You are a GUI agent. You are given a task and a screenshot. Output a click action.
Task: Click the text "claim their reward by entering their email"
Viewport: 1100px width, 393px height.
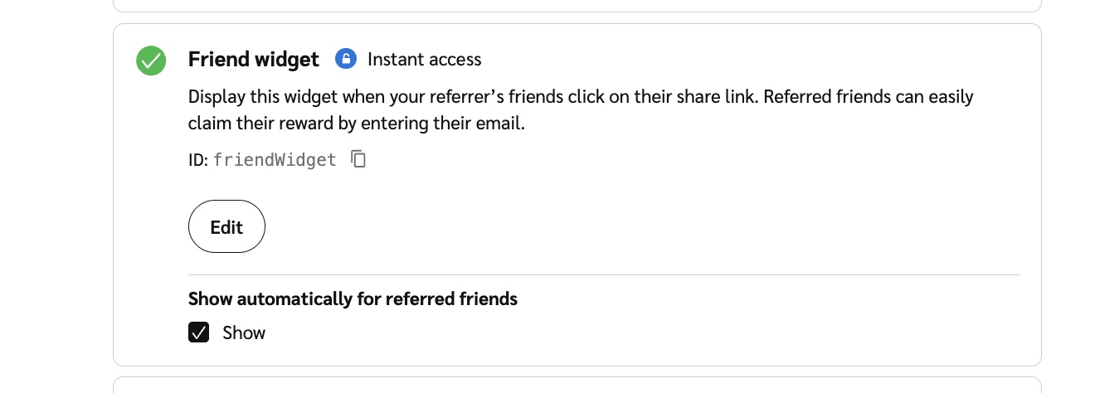coord(357,124)
